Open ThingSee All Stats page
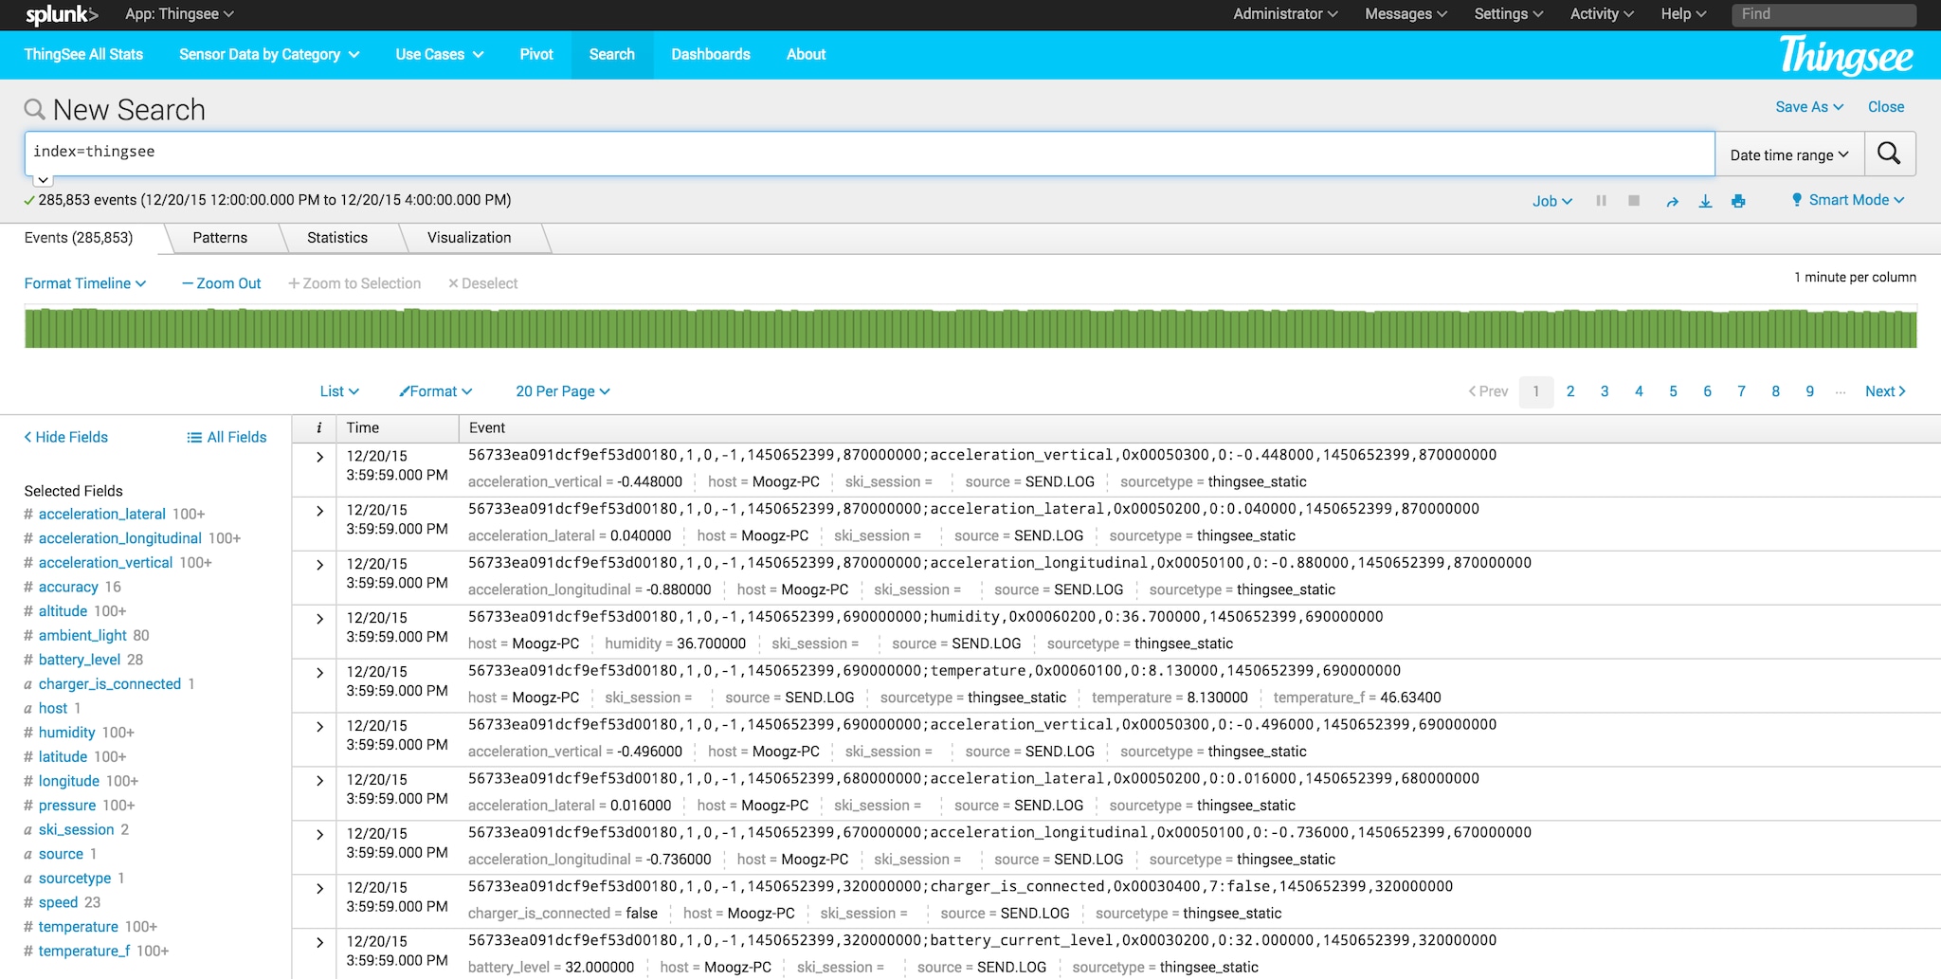 coord(83,55)
